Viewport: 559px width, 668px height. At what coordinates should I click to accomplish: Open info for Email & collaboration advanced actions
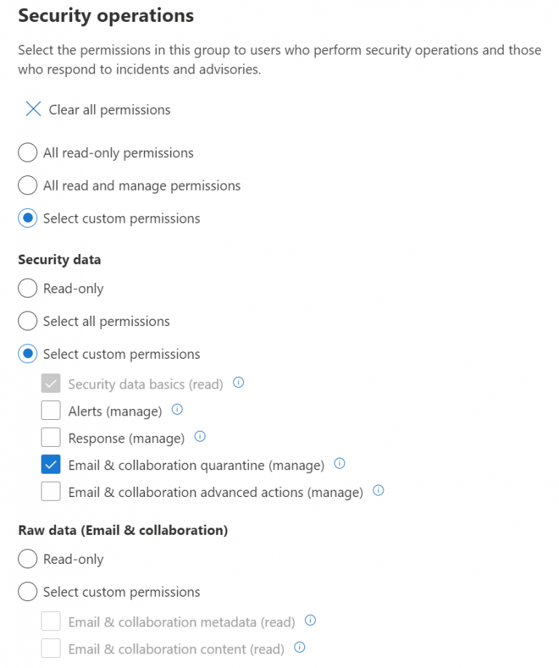[x=378, y=490]
